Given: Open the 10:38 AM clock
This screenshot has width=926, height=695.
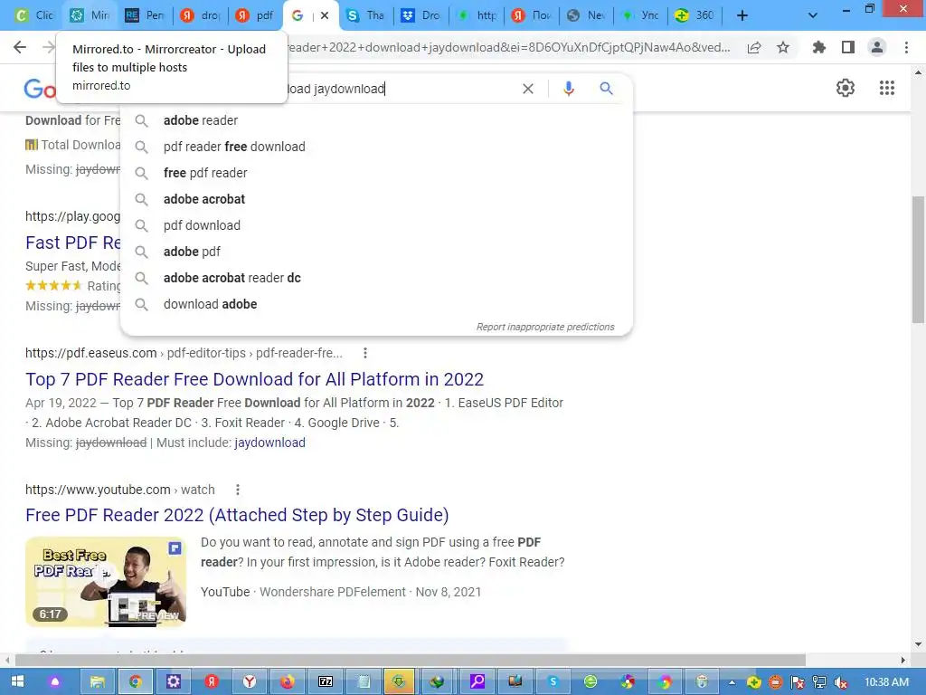Looking at the screenshot, I should click(x=886, y=682).
